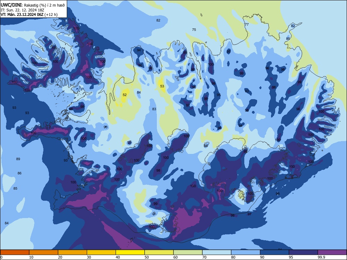Click the '77' humidity value on the map

pos(247,24)
